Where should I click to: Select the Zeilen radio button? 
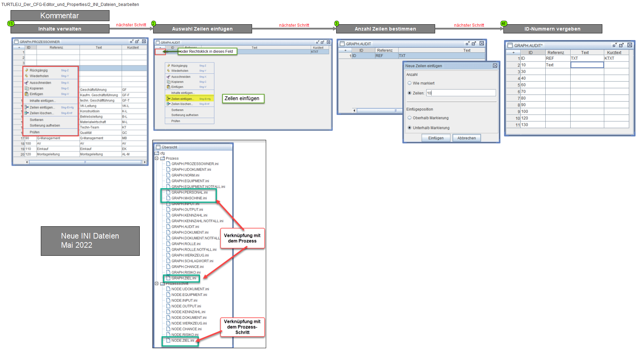click(409, 93)
